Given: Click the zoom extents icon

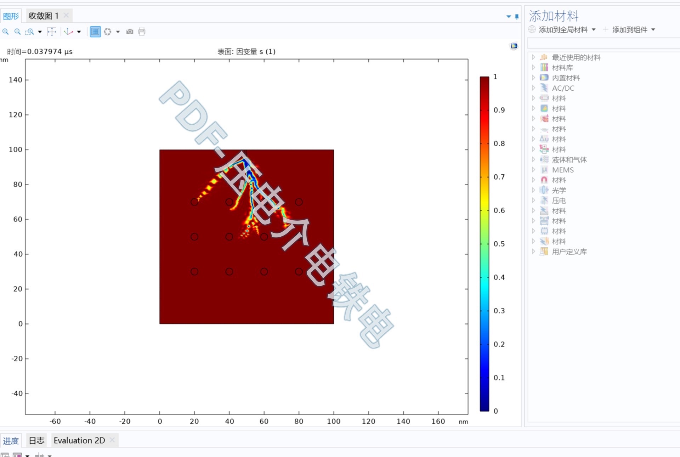Looking at the screenshot, I should tap(52, 32).
